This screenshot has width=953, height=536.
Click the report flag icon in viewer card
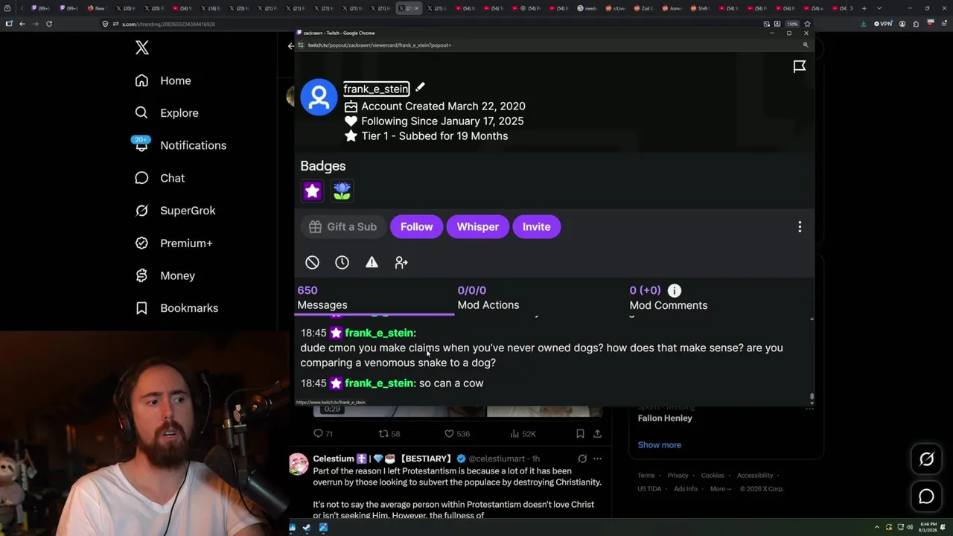pyautogui.click(x=800, y=67)
